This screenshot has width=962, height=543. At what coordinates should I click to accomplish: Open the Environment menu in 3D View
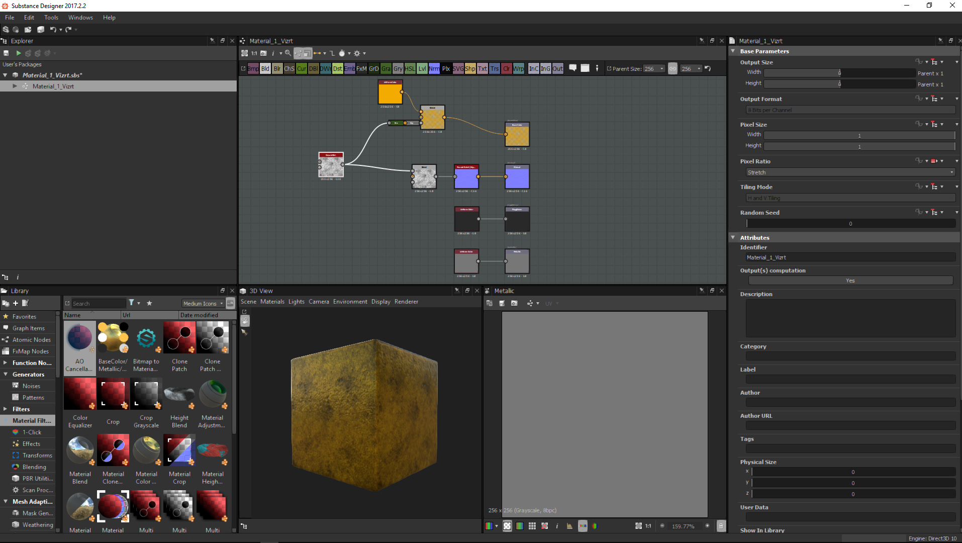coord(350,302)
